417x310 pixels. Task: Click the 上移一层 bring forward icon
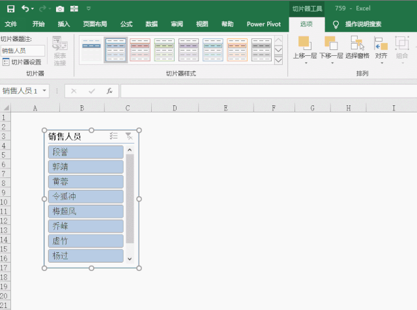304,47
